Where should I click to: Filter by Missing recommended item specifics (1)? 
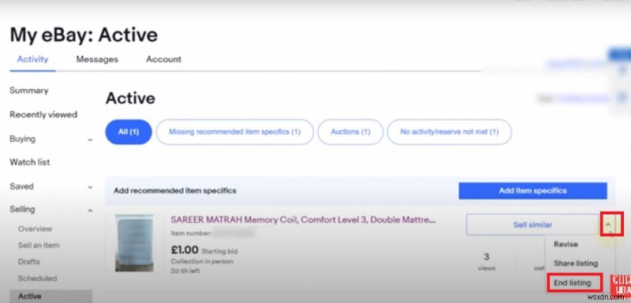234,132
